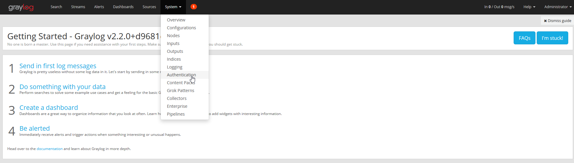574x163 pixels.
Task: Select Configurations in the System menu
Action: (x=185, y=28)
